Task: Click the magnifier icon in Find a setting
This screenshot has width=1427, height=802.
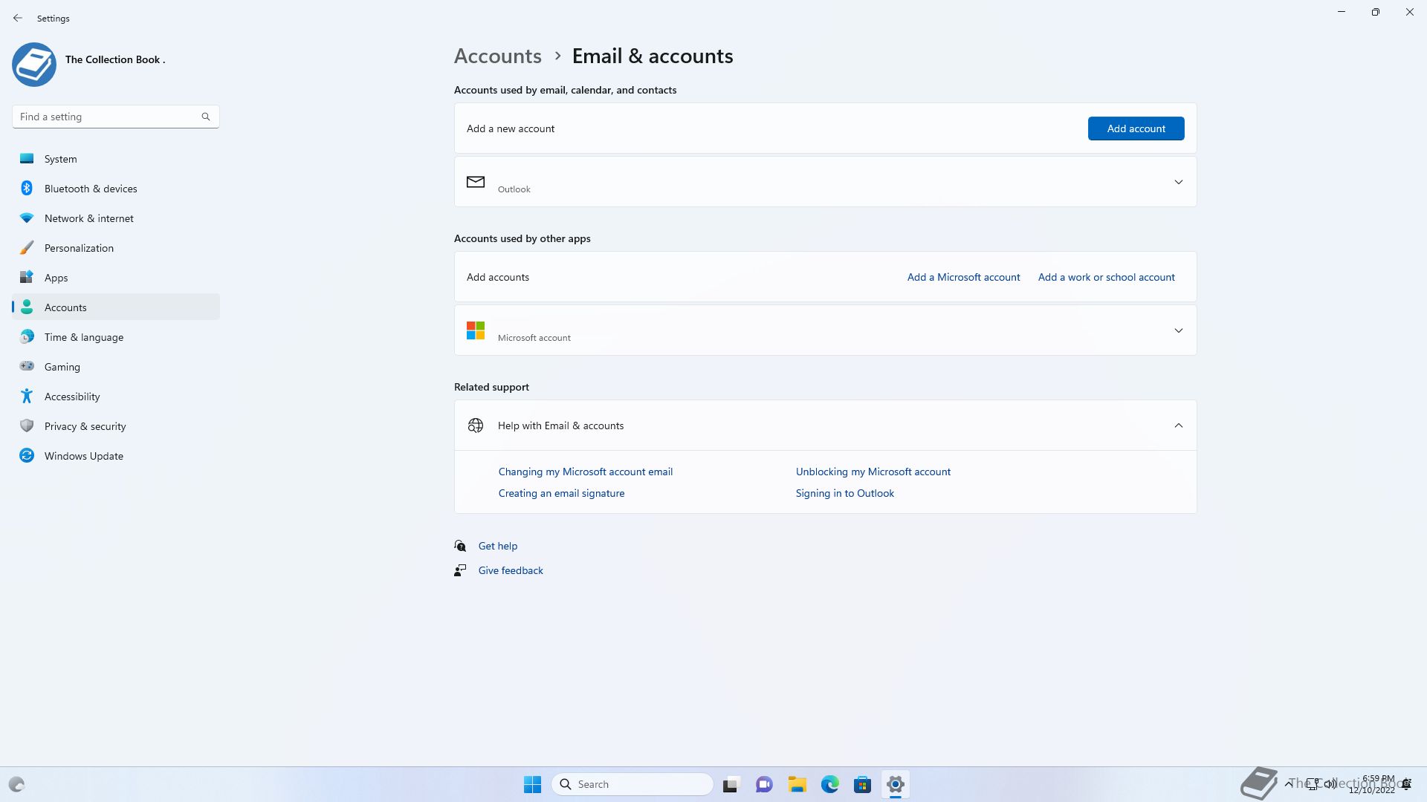Action: [x=206, y=117]
